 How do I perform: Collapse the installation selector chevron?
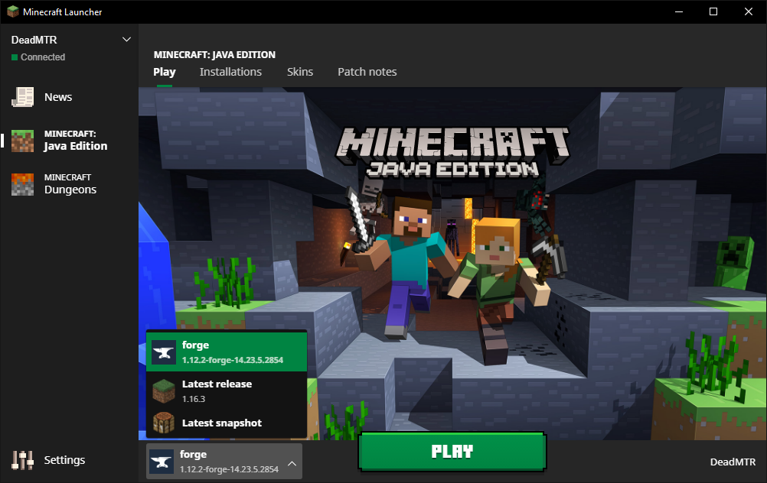[292, 463]
